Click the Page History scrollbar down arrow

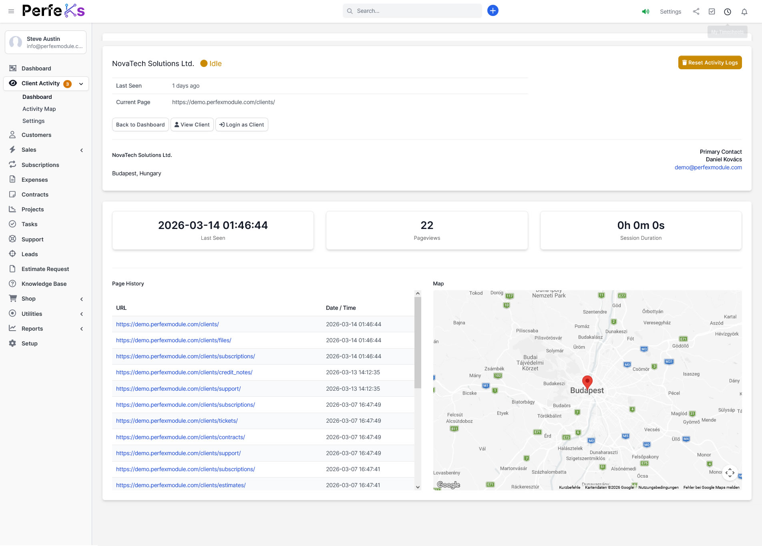click(418, 487)
